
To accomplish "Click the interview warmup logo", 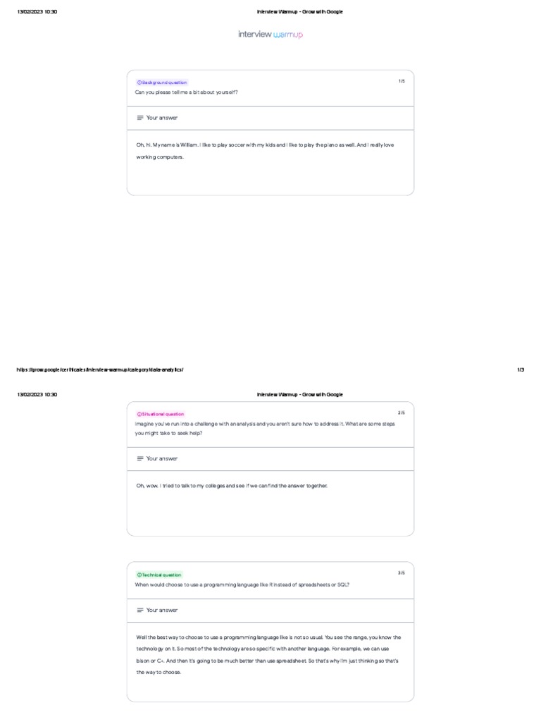I will pyautogui.click(x=270, y=34).
